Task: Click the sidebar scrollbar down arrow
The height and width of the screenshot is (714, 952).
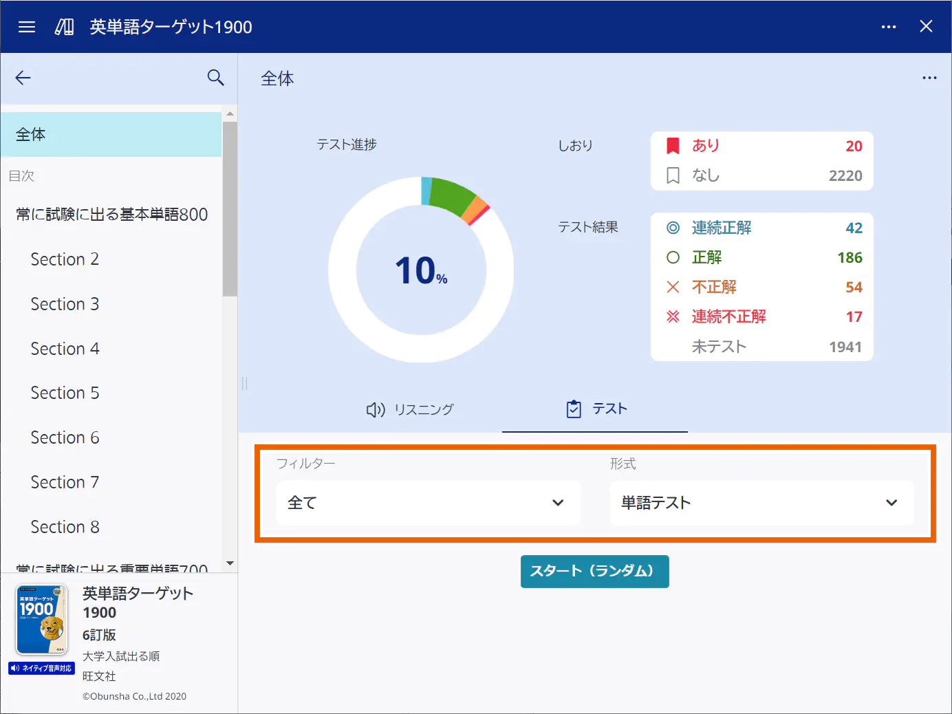Action: pyautogui.click(x=230, y=563)
